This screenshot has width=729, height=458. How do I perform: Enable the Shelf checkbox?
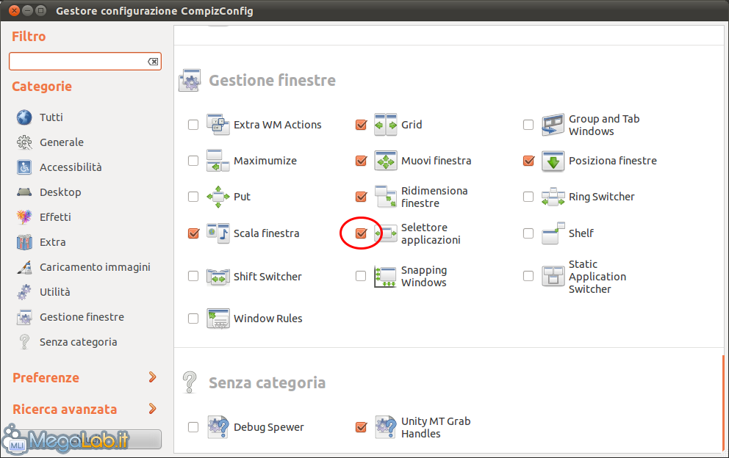[x=528, y=233]
